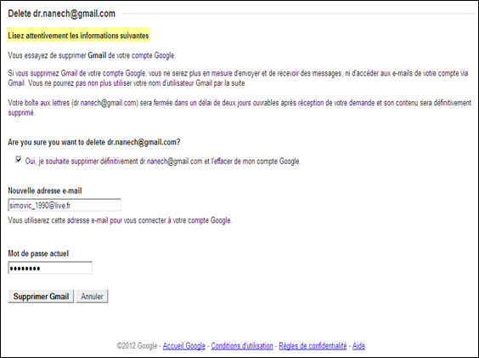Click the 'Are you sure you want to delete' question

tap(94, 142)
